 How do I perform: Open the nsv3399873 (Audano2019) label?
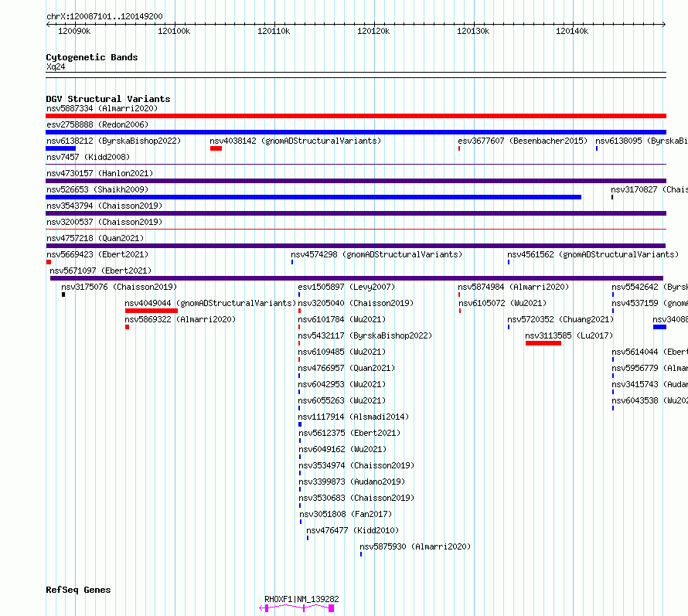point(352,482)
